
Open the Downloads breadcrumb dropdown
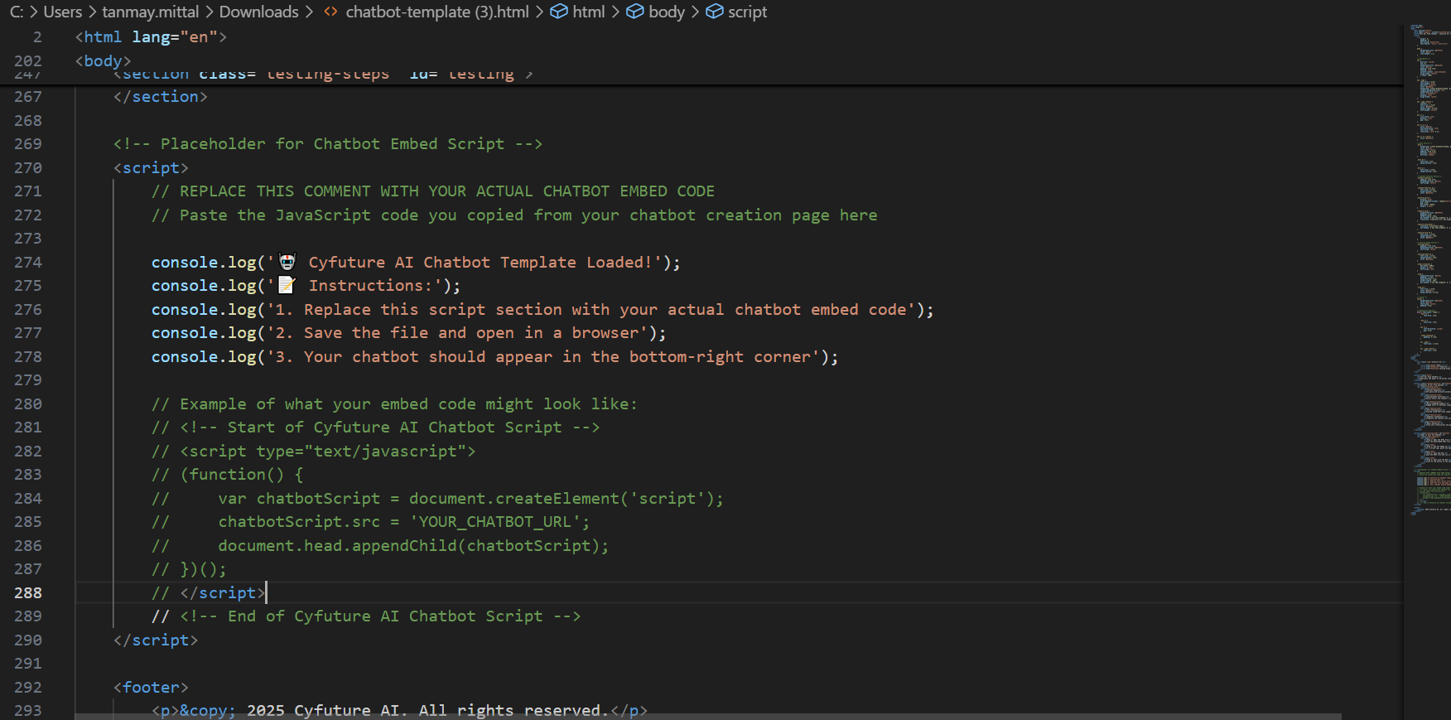pos(258,12)
